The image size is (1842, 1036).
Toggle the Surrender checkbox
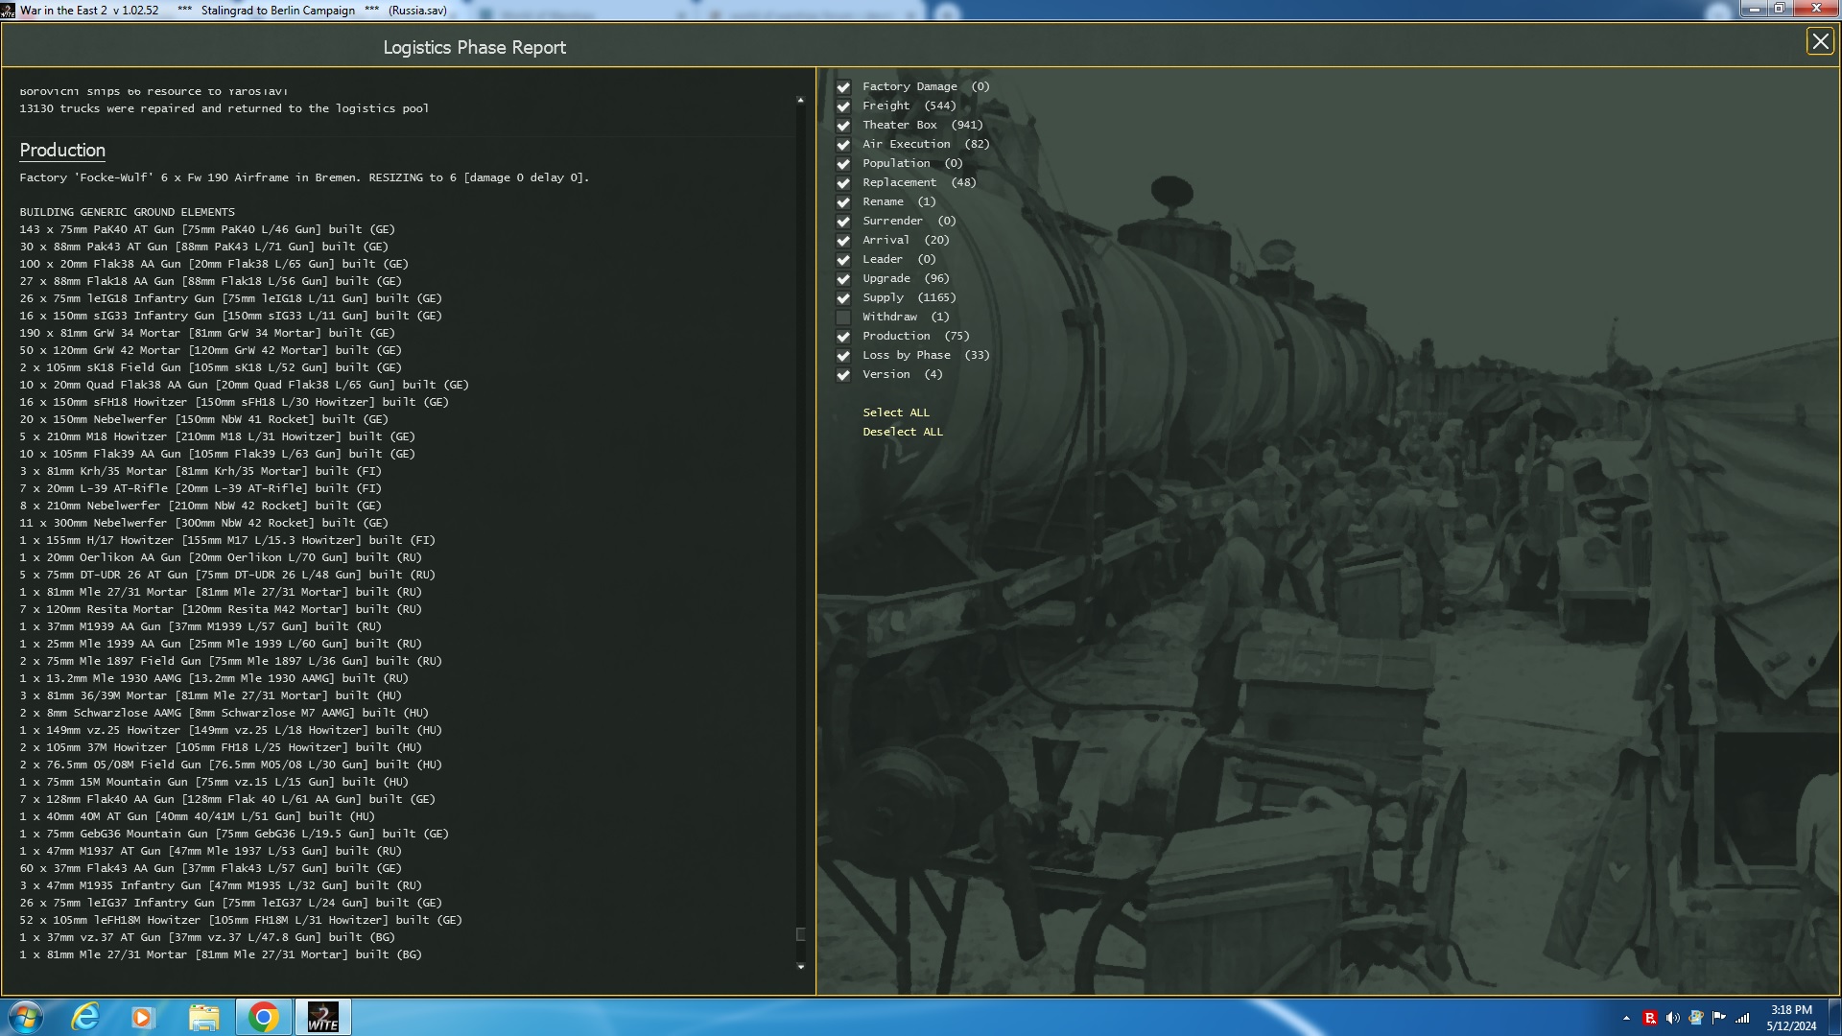(843, 222)
